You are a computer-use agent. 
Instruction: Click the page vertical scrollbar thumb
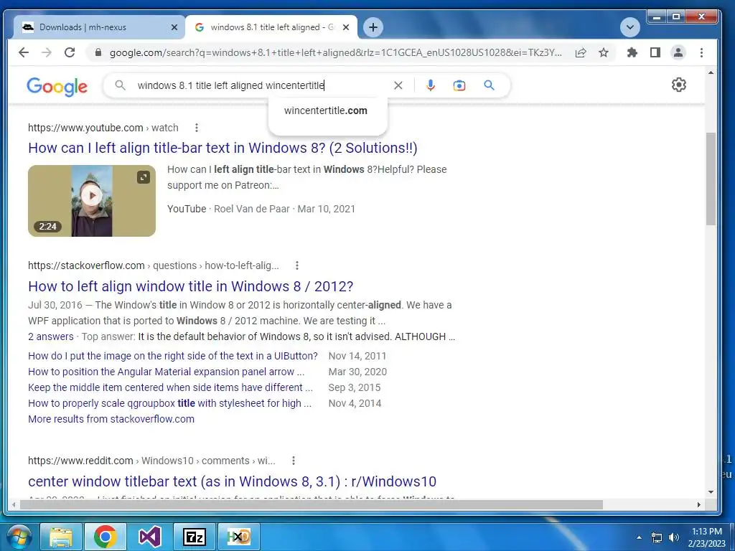coord(711,179)
